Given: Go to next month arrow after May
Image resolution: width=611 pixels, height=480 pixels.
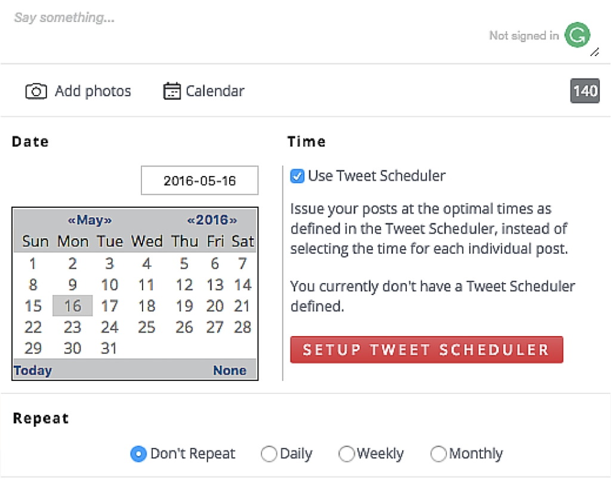Looking at the screenshot, I should (x=108, y=220).
